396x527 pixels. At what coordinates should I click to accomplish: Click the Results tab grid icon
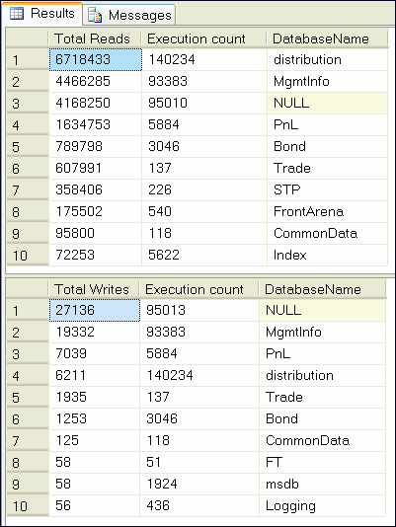(17, 14)
